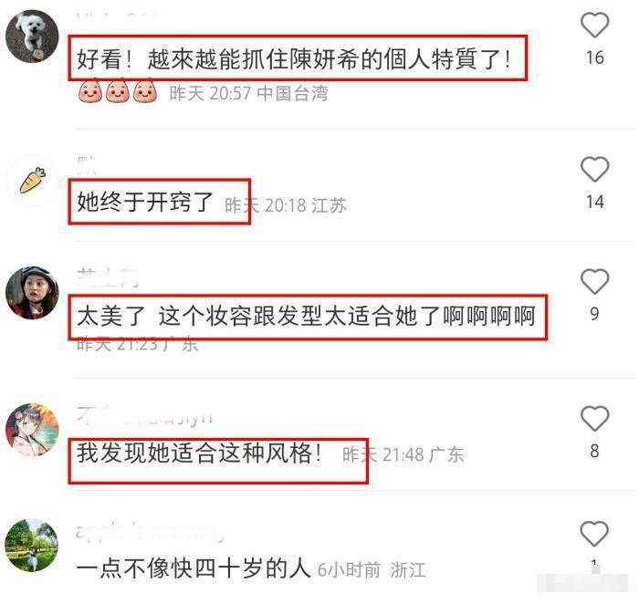
Task: Select the comment about 妆容跟发型
Action: point(306,317)
